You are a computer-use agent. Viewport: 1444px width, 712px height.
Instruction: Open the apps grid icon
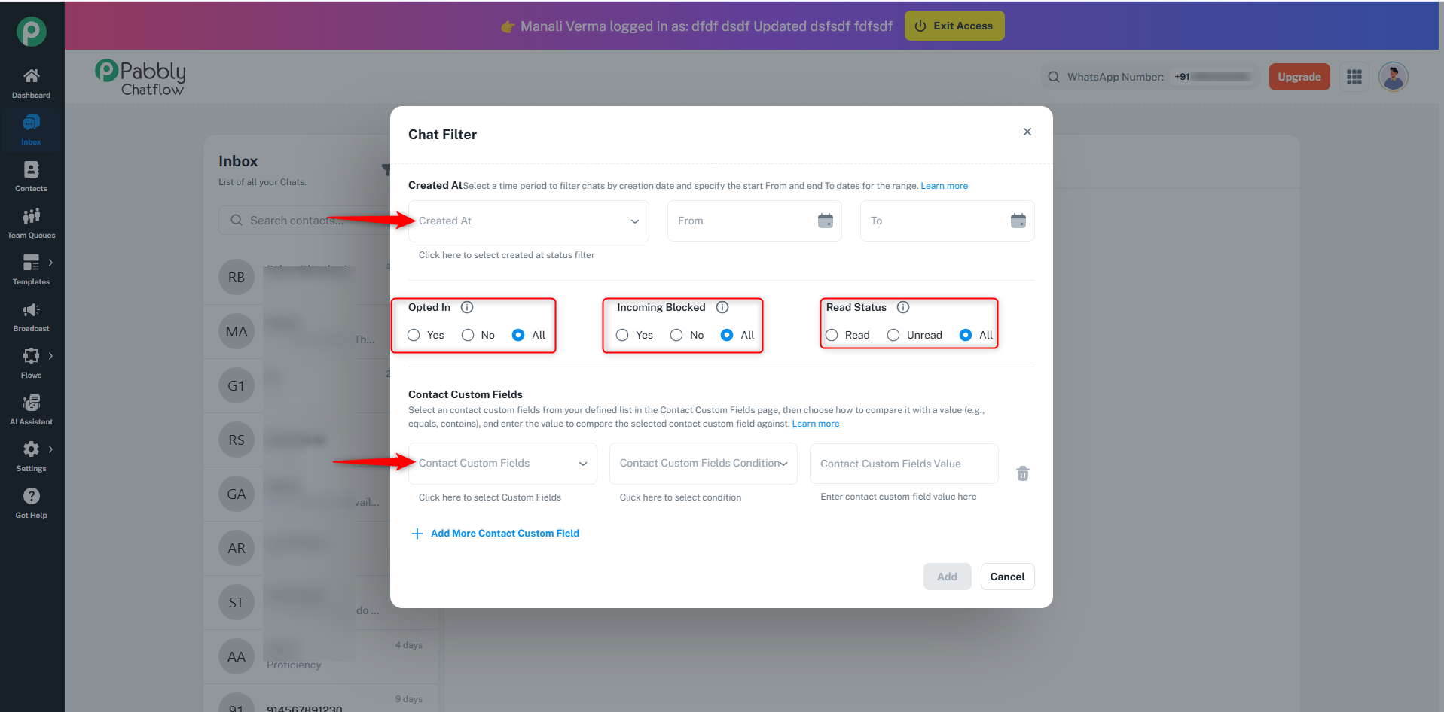[1354, 77]
